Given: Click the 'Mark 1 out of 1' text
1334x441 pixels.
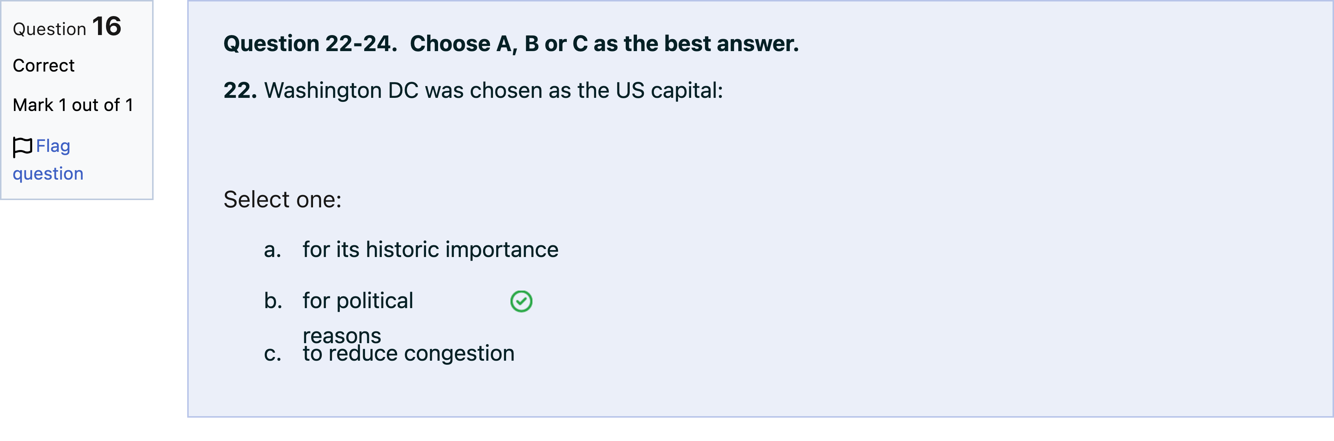Looking at the screenshot, I should click(x=73, y=105).
